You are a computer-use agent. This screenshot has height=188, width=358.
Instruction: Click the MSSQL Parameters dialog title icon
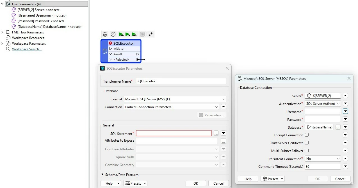240,78
